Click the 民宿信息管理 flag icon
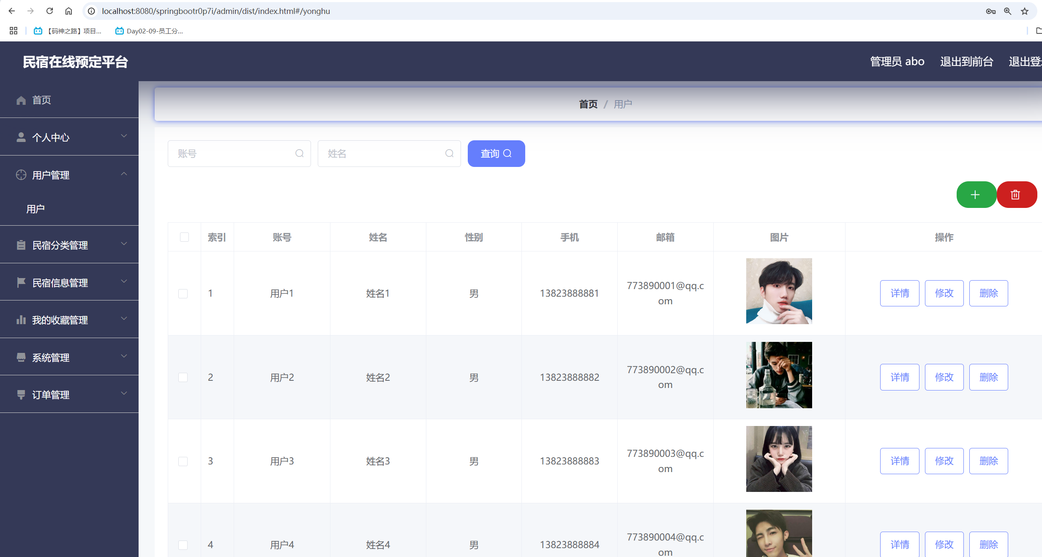This screenshot has width=1042, height=557. pyautogui.click(x=21, y=282)
